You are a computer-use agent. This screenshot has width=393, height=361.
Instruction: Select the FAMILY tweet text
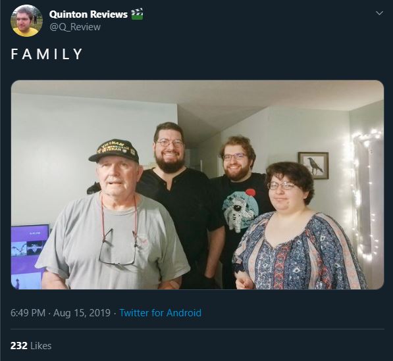click(47, 54)
